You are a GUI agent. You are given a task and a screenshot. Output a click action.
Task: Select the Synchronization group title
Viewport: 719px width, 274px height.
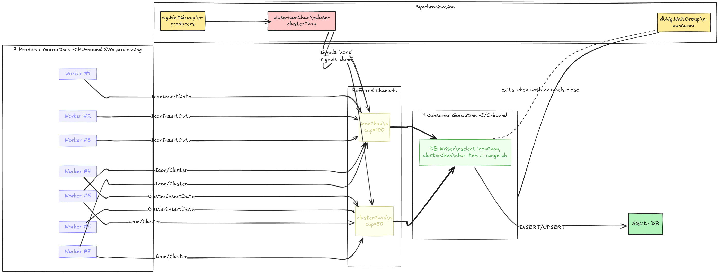tap(435, 7)
